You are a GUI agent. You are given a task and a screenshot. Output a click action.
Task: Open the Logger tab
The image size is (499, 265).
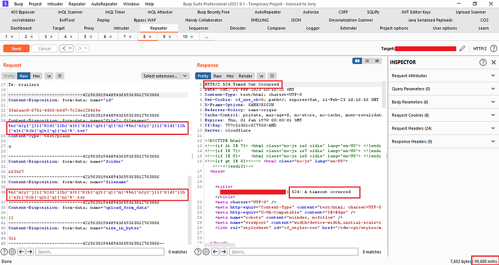(x=313, y=28)
